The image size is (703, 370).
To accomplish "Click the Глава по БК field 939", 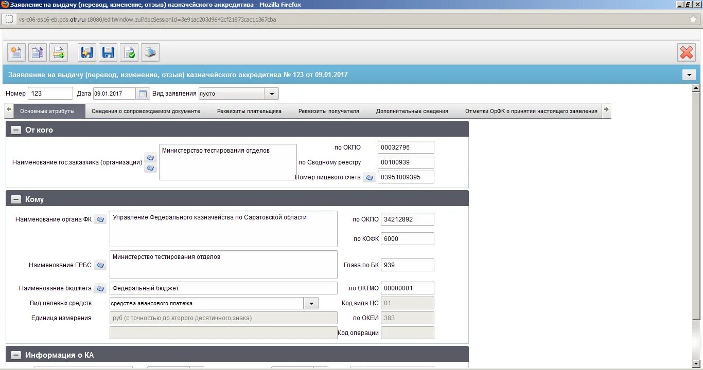I will pos(408,265).
